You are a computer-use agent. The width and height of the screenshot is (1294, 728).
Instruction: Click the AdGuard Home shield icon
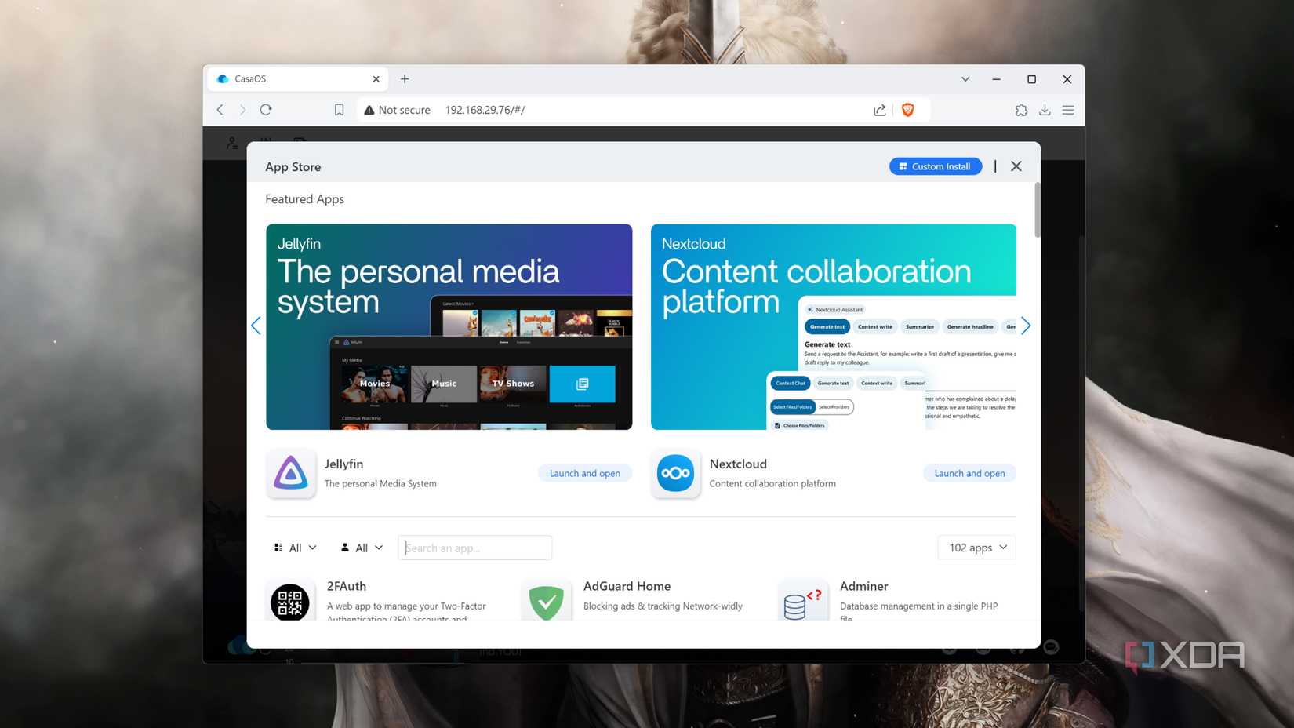547,602
